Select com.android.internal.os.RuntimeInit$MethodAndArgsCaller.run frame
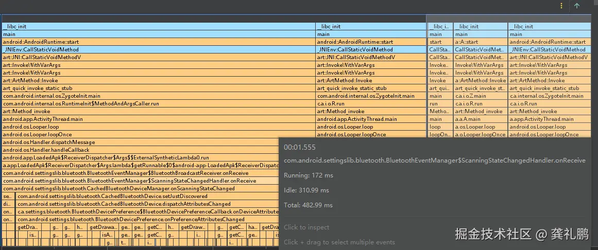Image resolution: width=598 pixels, height=250 pixels. [x=158, y=104]
